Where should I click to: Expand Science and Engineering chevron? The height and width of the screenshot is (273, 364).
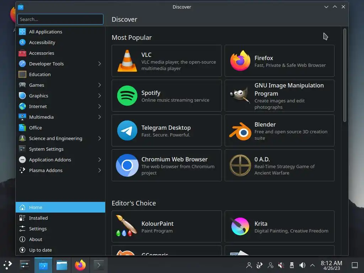point(100,138)
